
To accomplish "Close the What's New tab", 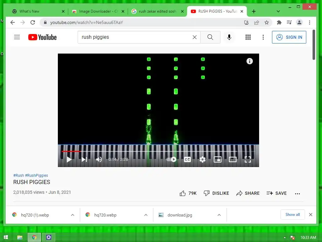I will (x=63, y=11).
